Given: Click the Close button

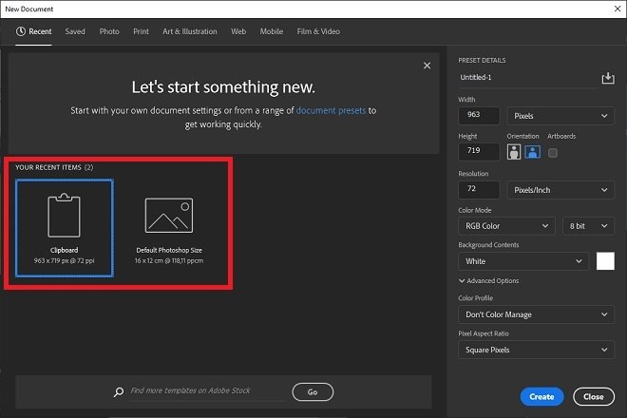Looking at the screenshot, I should [x=594, y=397].
